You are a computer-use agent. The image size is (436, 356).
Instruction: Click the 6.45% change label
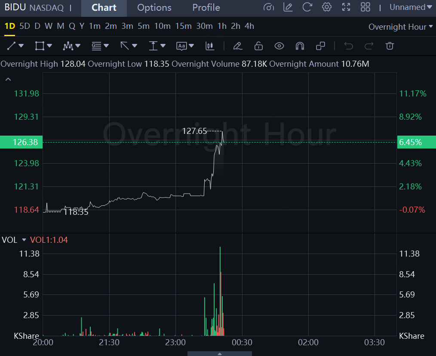pyautogui.click(x=416, y=142)
